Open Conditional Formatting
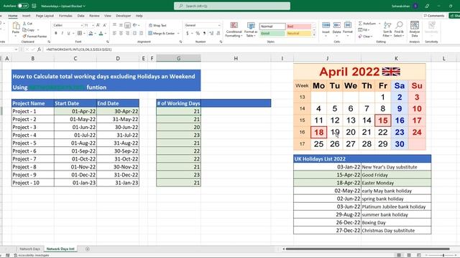This screenshot has height=258, width=460. [x=234, y=29]
